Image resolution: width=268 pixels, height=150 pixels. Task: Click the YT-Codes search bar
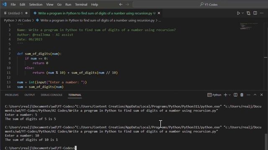pyautogui.click(x=200, y=5)
